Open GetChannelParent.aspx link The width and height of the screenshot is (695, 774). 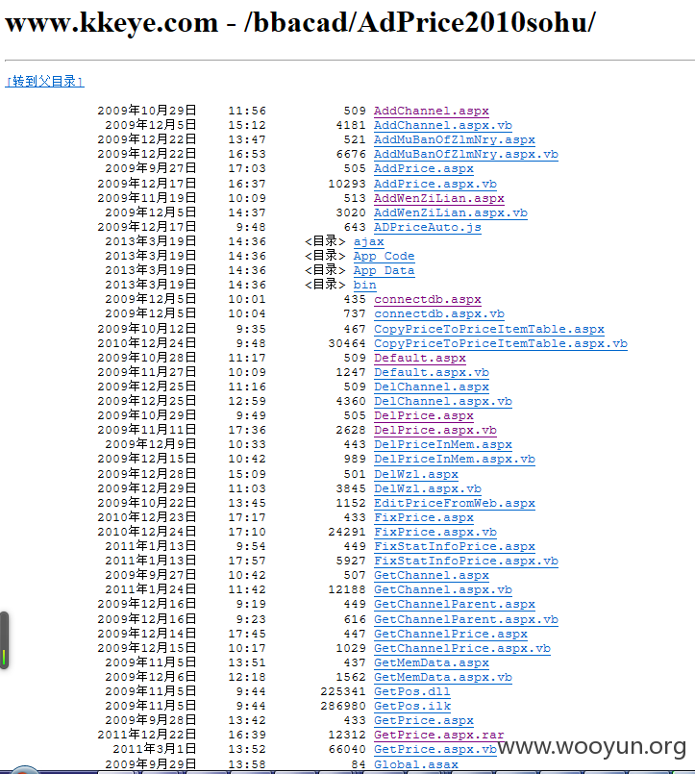(455, 604)
